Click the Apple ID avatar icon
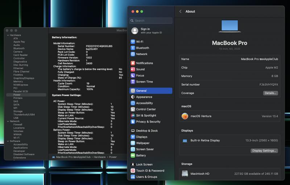Image resolution: width=290 pixels, height=185 pixels. pyautogui.click(x=134, y=31)
